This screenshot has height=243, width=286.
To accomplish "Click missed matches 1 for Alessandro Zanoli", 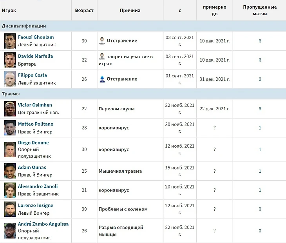I will tap(260, 190).
